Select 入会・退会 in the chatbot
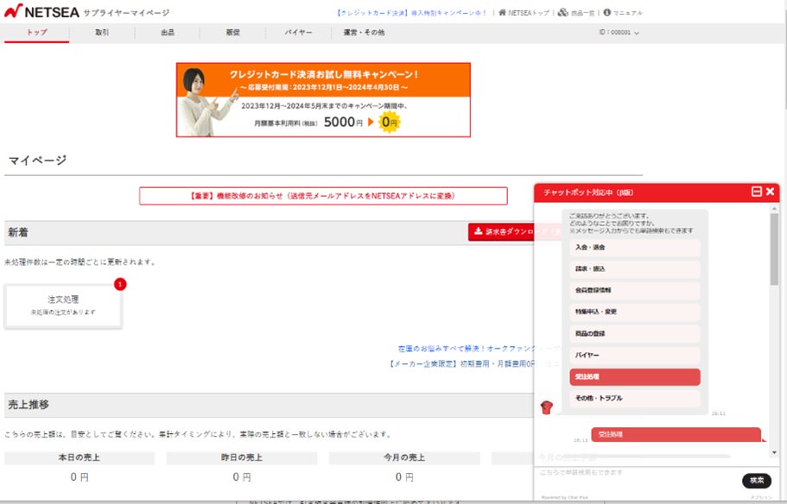The width and height of the screenshot is (787, 504). pyautogui.click(x=634, y=248)
